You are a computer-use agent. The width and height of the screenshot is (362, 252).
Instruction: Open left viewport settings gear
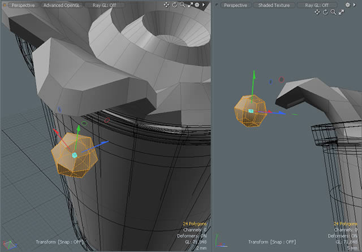pyautogui.click(x=197, y=5)
